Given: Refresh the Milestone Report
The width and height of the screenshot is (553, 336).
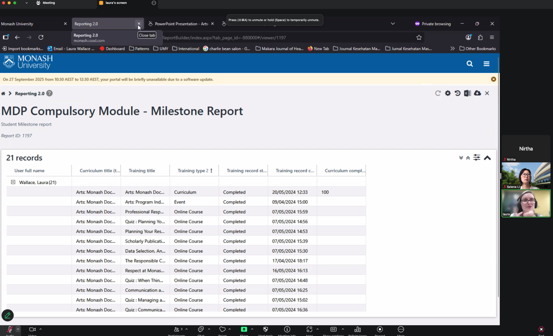Looking at the screenshot, I should (438, 93).
